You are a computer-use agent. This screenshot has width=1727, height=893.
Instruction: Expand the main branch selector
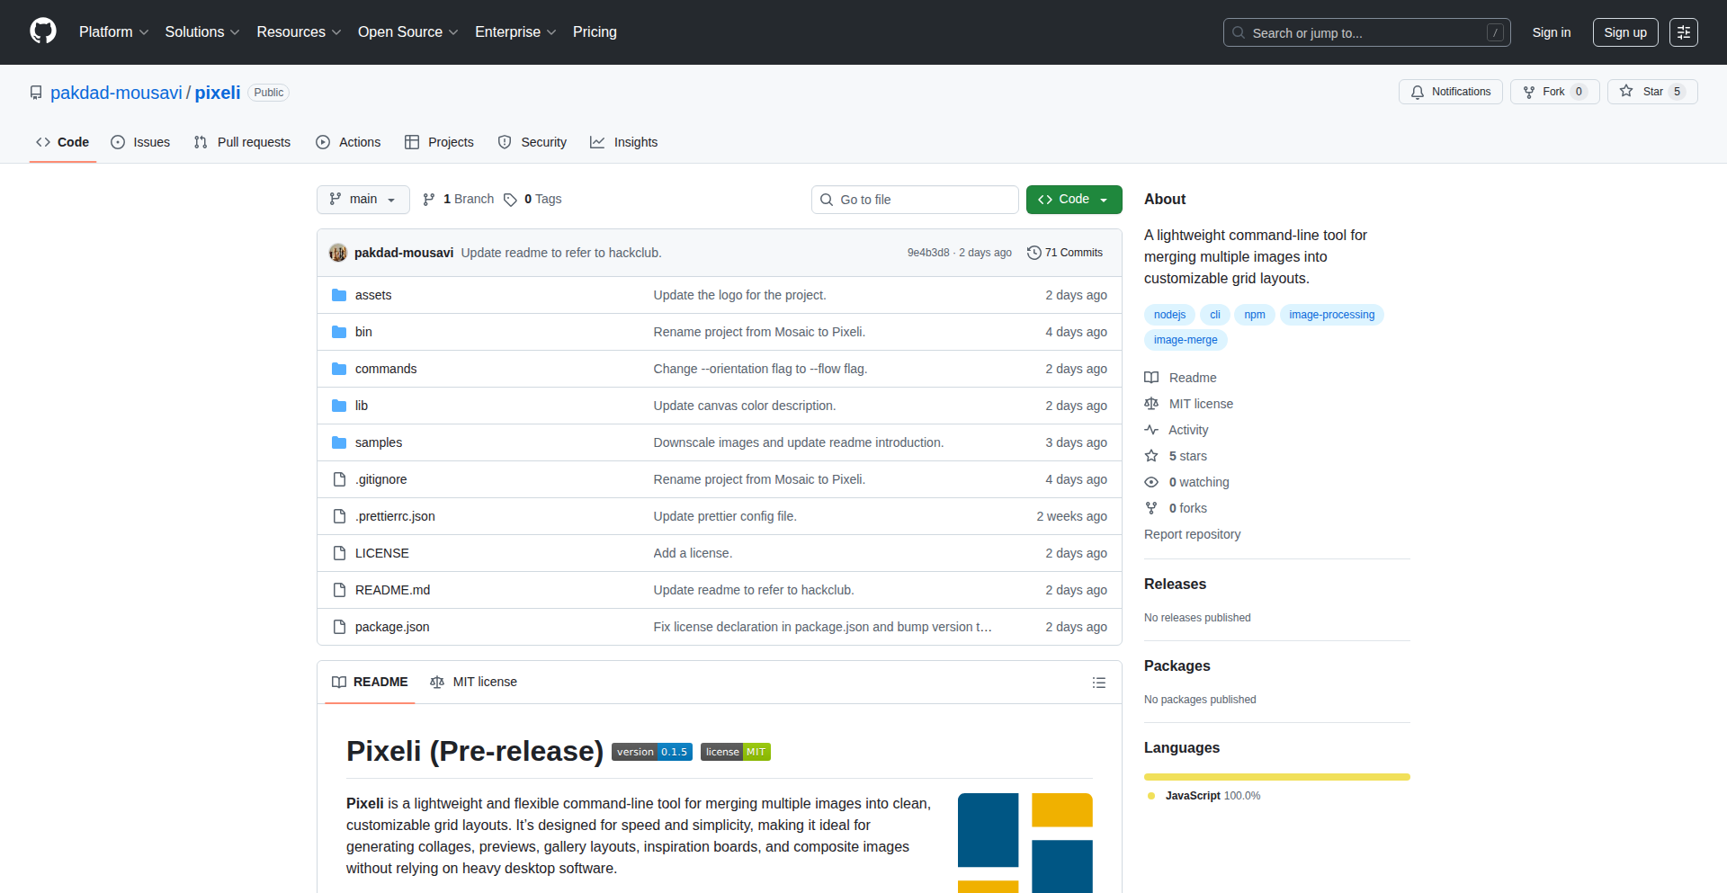pos(362,199)
